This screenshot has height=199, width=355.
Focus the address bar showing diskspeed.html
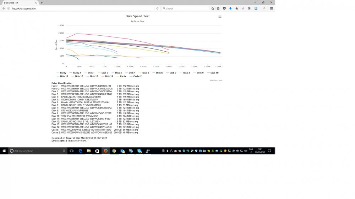click(x=83, y=8)
